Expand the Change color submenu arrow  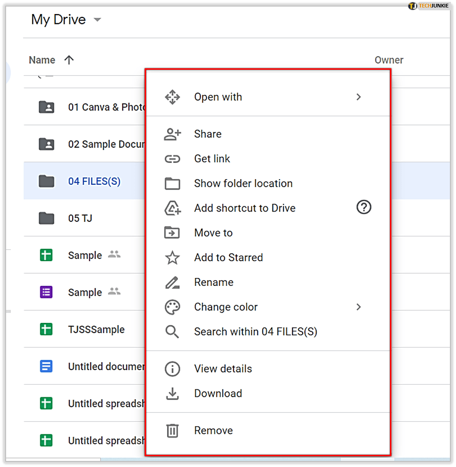click(x=359, y=307)
